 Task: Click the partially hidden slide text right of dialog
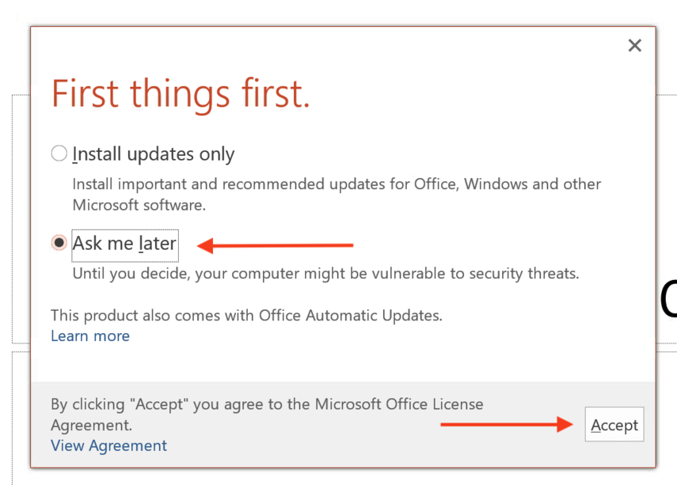point(667,301)
